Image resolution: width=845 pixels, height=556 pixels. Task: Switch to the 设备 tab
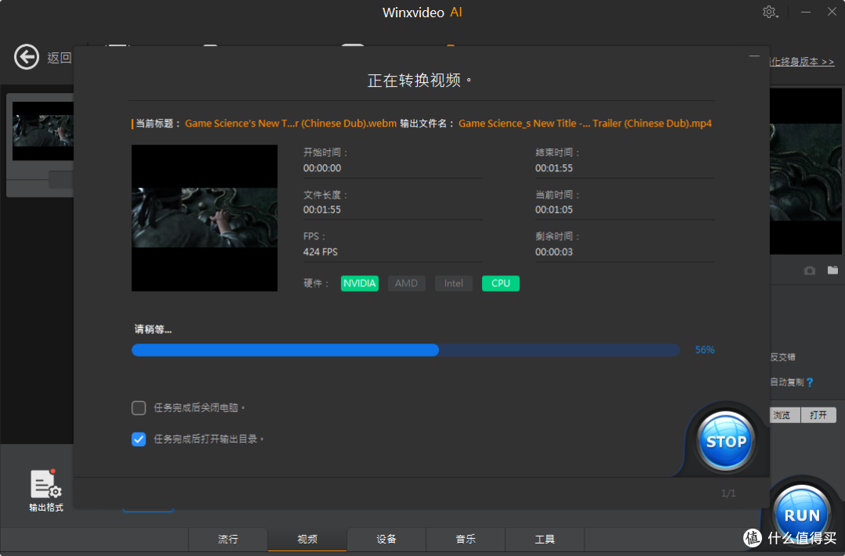[x=387, y=540]
